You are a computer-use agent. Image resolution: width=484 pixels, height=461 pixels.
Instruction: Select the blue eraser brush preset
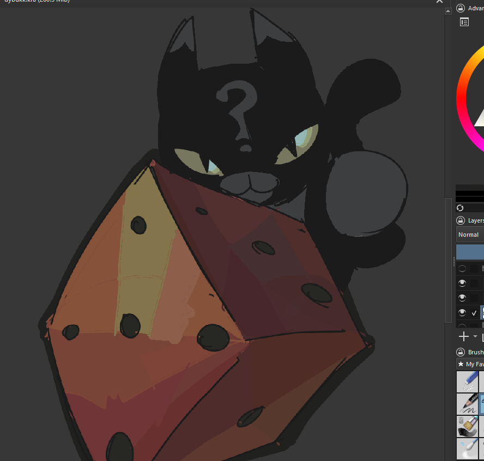click(x=467, y=382)
